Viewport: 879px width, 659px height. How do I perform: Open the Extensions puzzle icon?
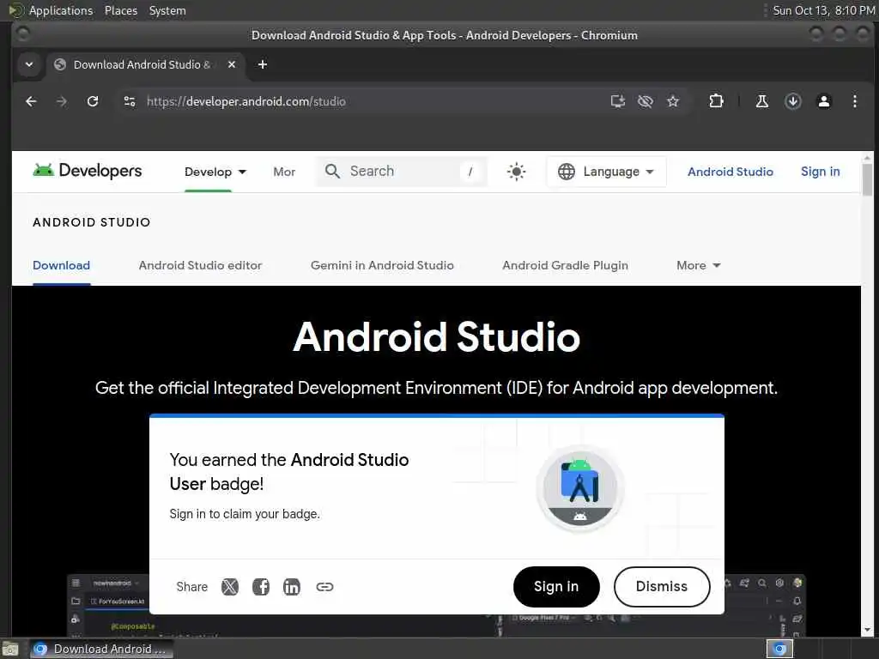click(716, 101)
